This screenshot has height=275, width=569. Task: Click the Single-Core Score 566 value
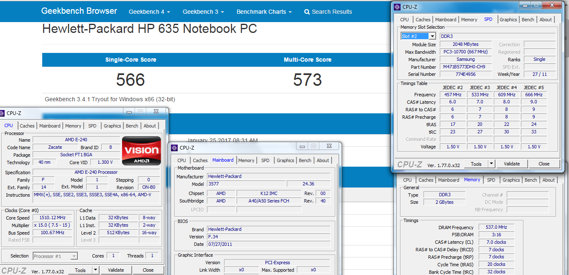(x=130, y=80)
